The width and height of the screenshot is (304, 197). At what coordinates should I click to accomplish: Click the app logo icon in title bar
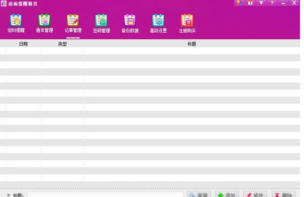pyautogui.click(x=4, y=4)
